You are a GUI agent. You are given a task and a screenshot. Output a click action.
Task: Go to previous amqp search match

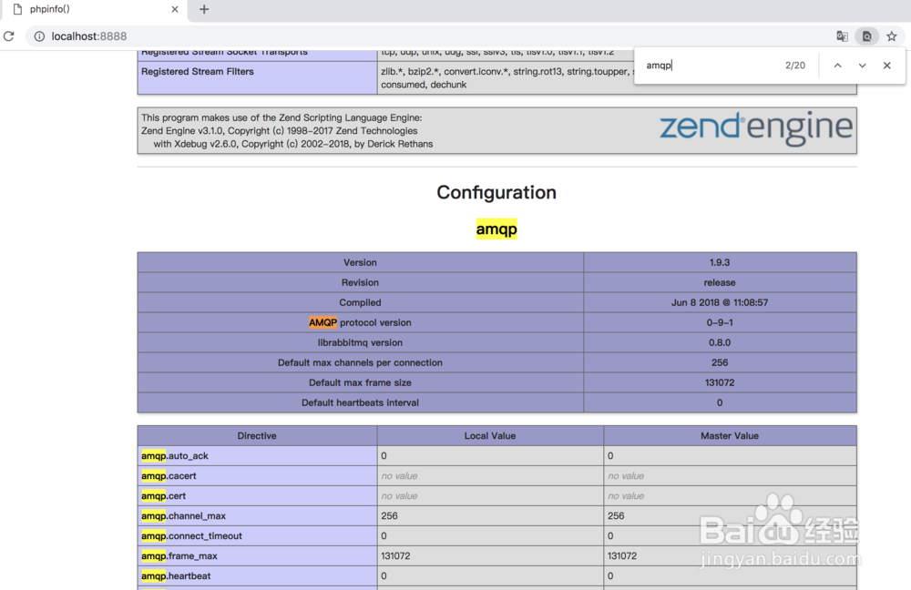click(837, 65)
